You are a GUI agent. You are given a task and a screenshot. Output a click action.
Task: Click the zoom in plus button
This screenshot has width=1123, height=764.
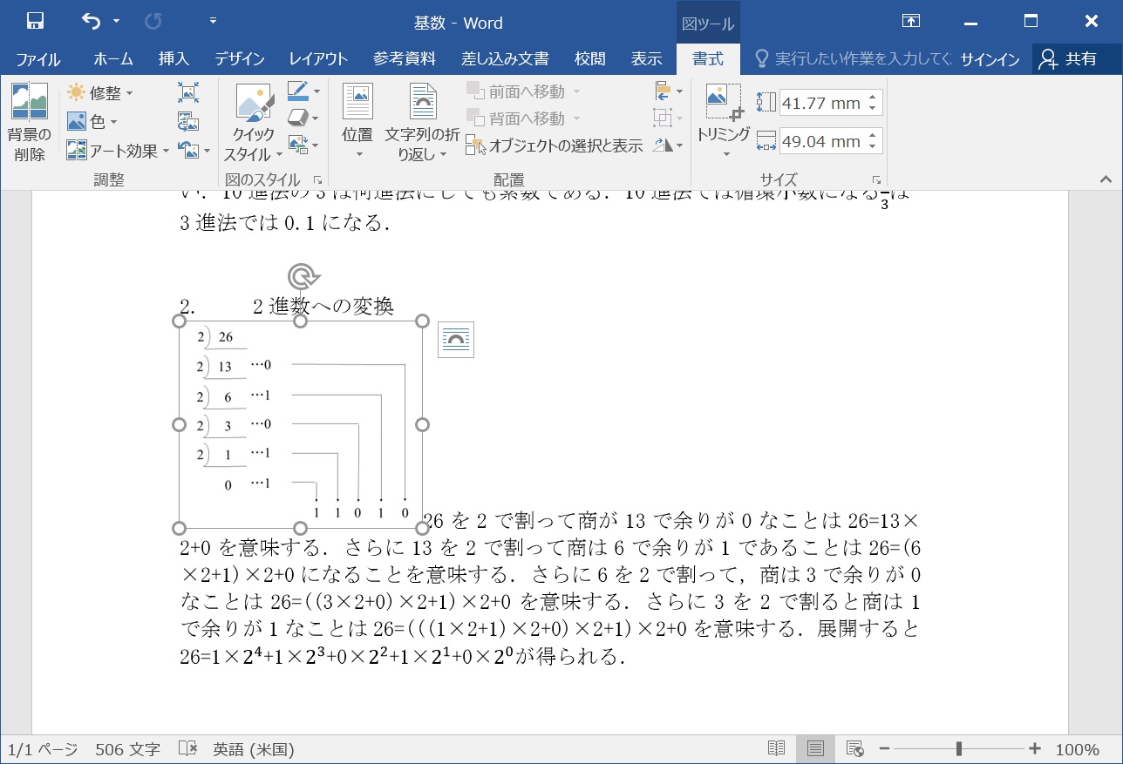click(x=1035, y=749)
